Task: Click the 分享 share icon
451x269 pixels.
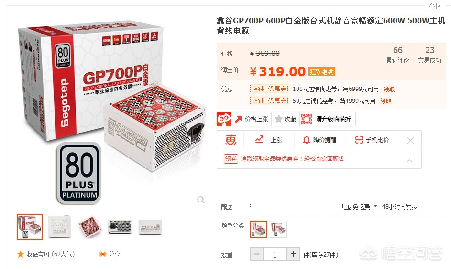Action: pos(103,254)
